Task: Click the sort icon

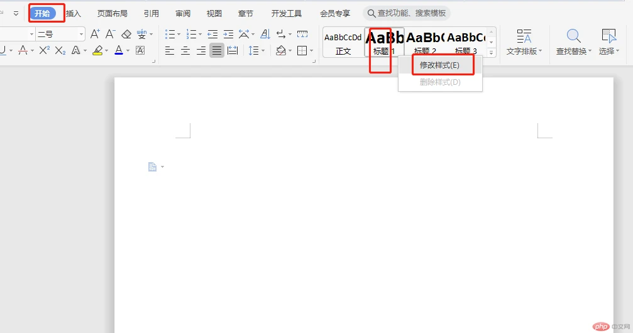Action: [265, 34]
